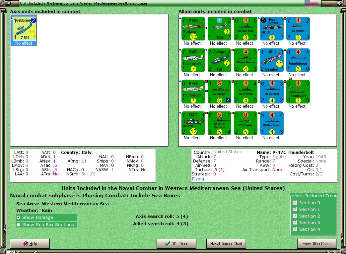
Task: Click the Air Transport: None field
Action: (x=263, y=169)
